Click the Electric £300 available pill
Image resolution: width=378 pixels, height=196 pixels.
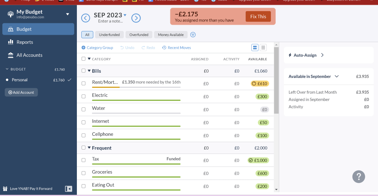click(262, 97)
